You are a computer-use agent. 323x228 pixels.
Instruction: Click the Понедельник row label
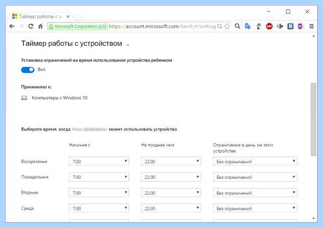pos(35,177)
